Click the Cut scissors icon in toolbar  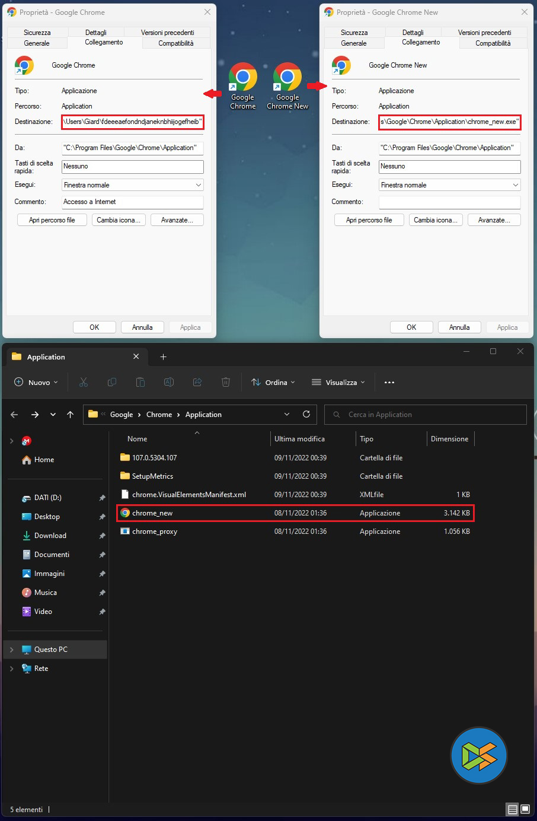(x=84, y=383)
